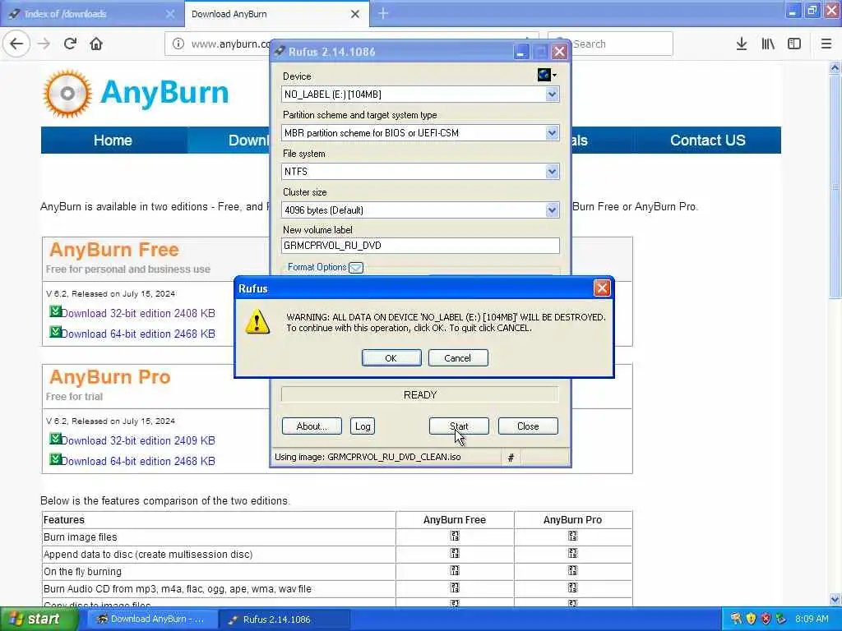Open the File system dropdown showing NTFS
The width and height of the screenshot is (842, 631).
(552, 172)
